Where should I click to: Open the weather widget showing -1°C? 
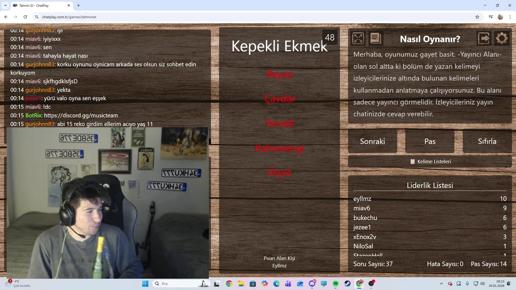coord(18,284)
